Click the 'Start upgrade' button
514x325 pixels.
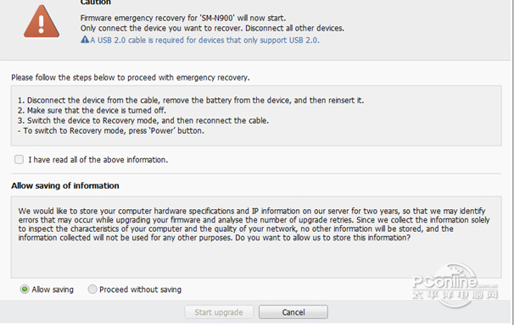pyautogui.click(x=219, y=312)
